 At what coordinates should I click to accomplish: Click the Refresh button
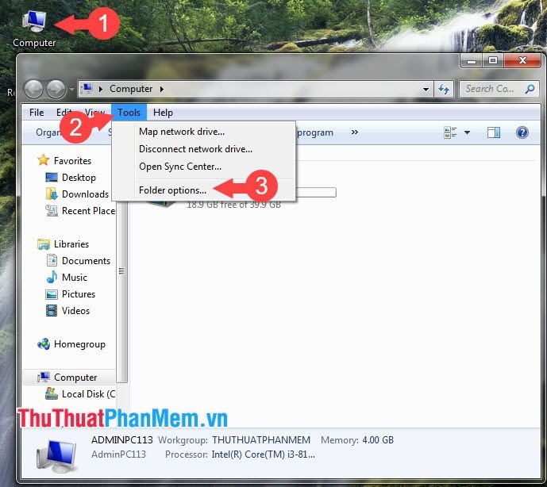[444, 90]
